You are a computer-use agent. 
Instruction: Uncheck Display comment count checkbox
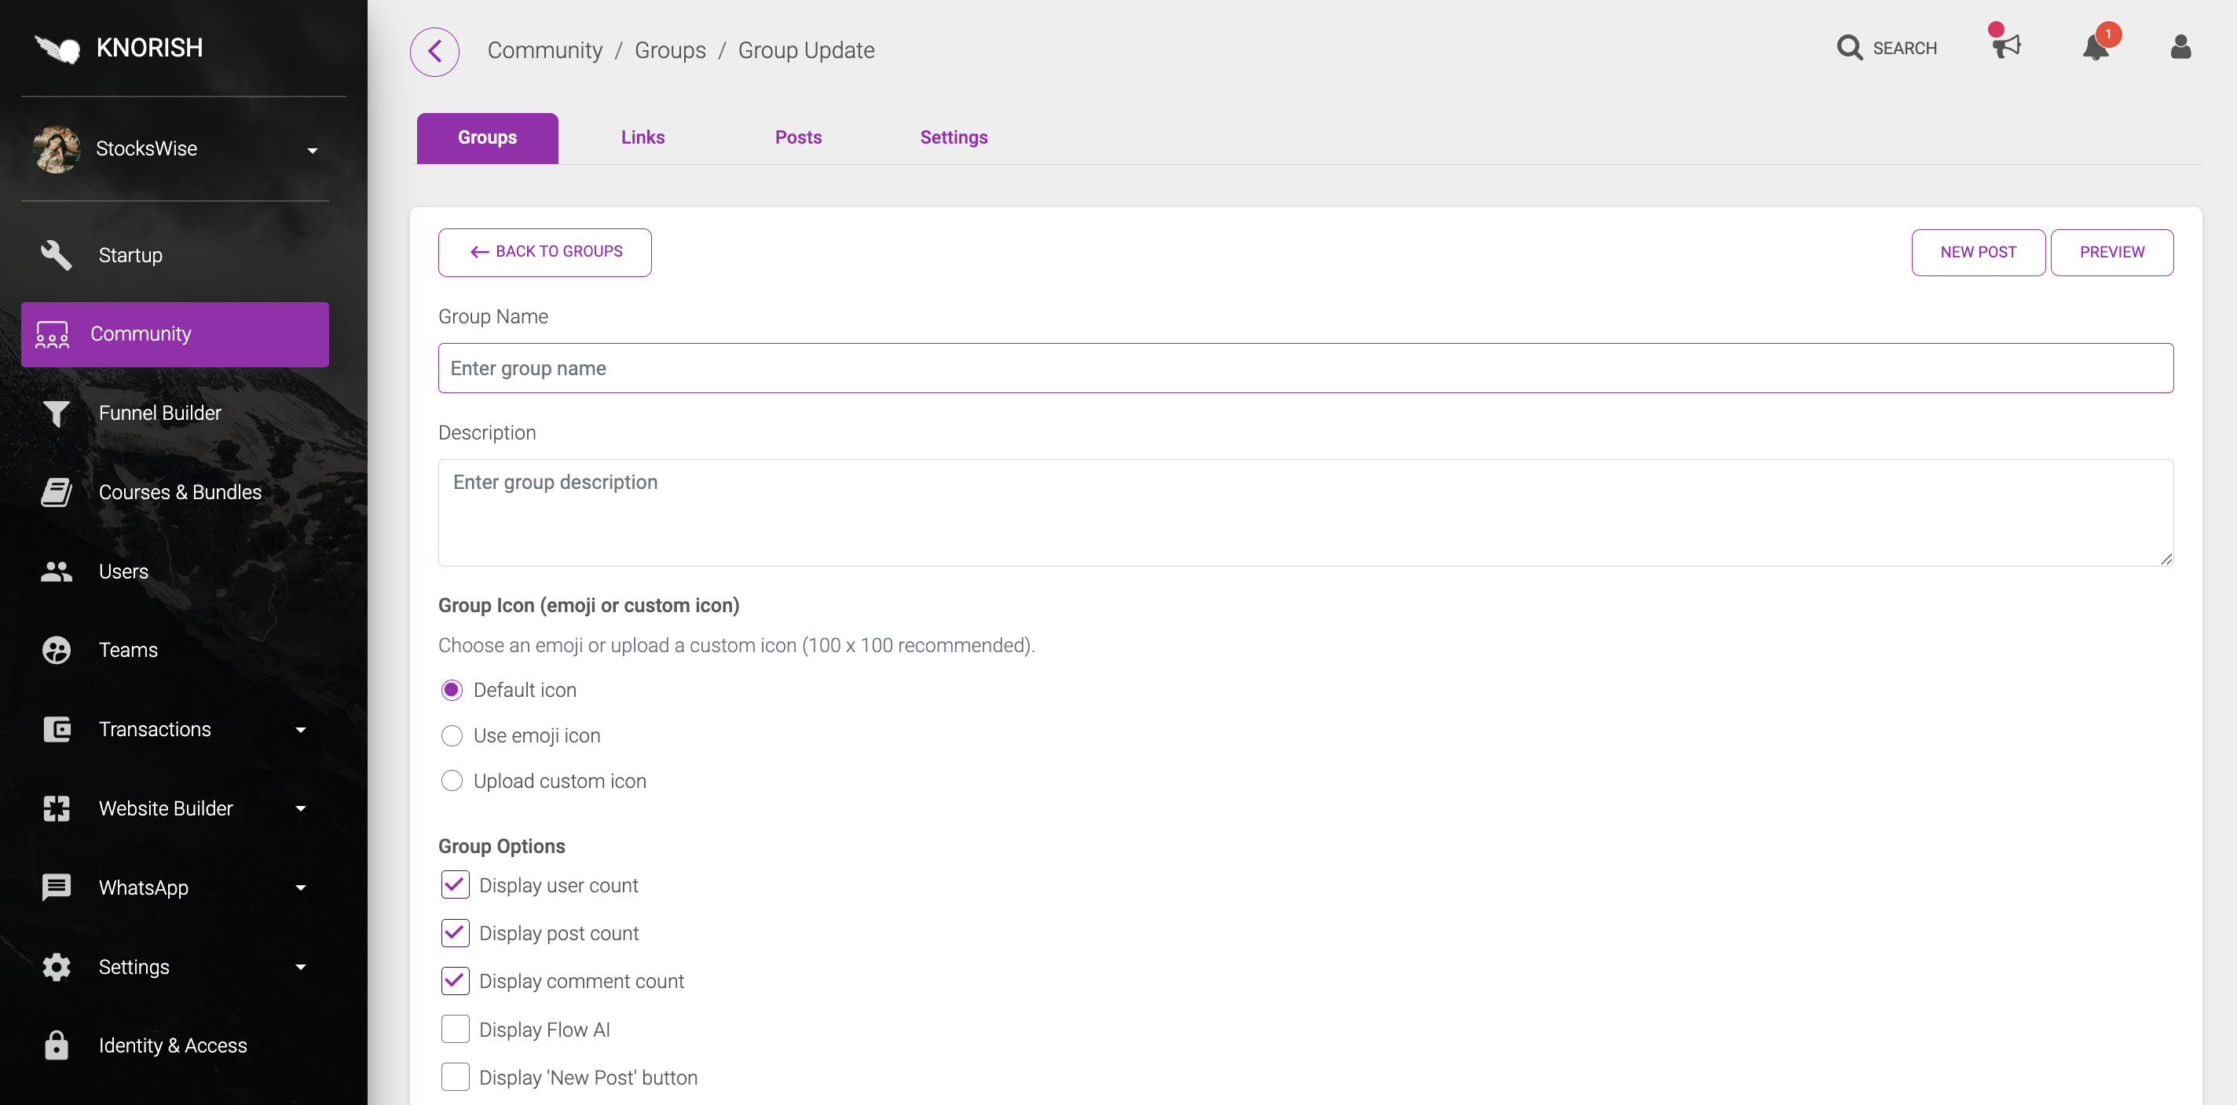[455, 982]
